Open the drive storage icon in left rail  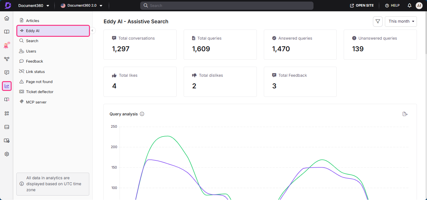(x=7, y=127)
